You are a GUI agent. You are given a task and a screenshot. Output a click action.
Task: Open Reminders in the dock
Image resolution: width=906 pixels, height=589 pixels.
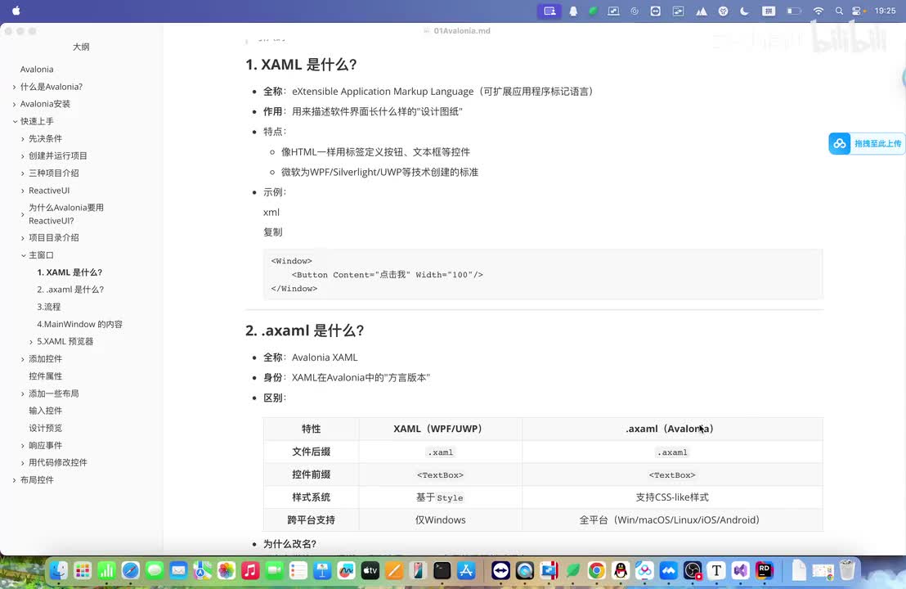click(298, 571)
